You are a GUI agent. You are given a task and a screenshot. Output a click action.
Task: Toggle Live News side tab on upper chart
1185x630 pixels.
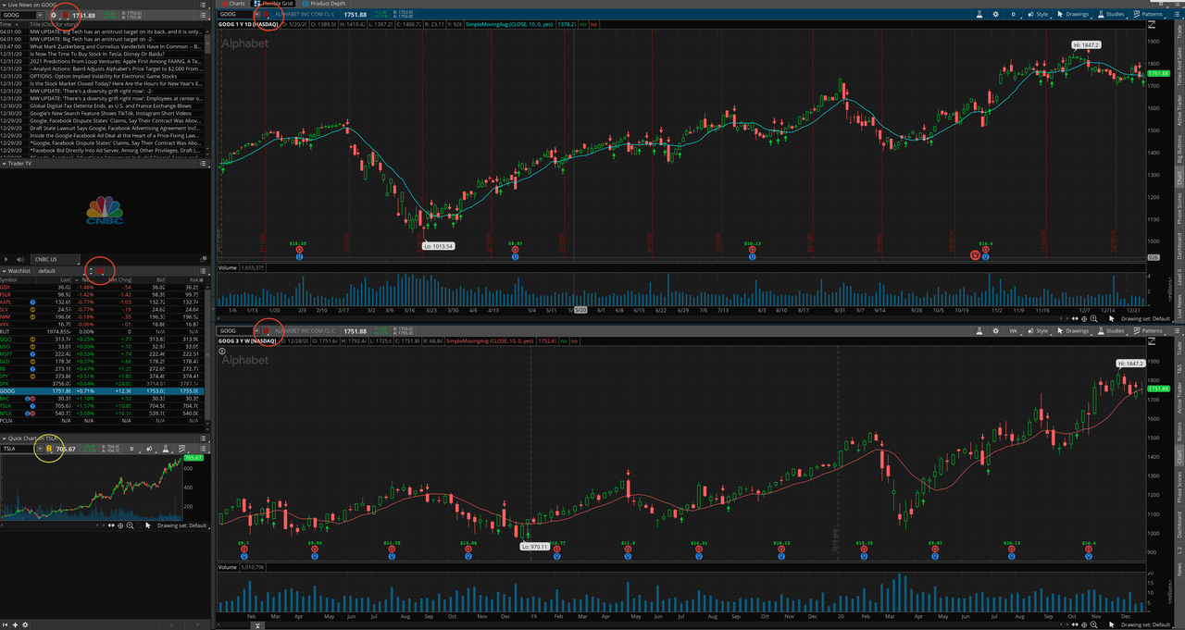1179,303
